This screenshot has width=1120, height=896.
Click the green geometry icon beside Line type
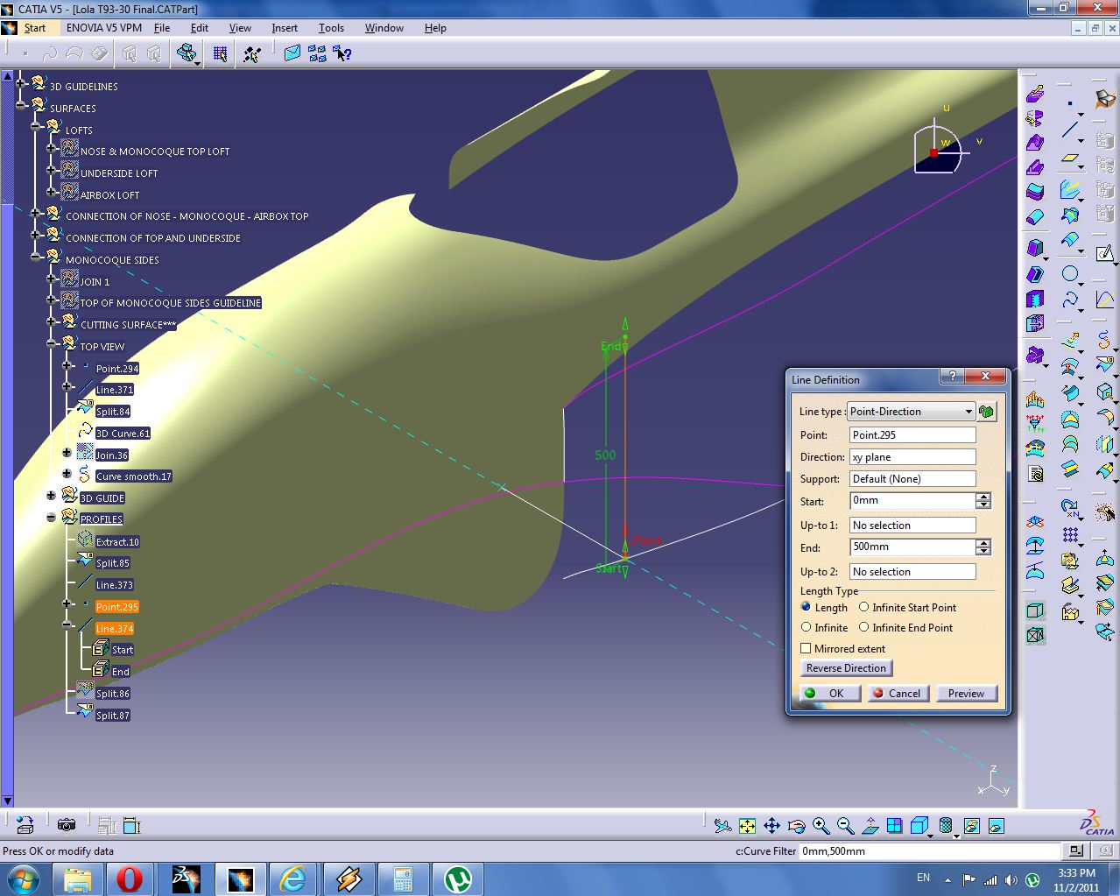[x=987, y=411]
